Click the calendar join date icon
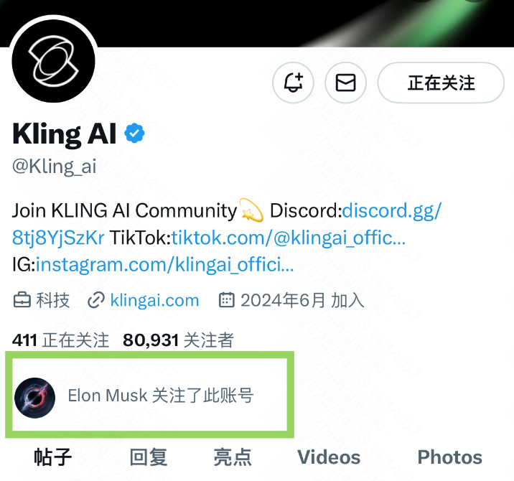The width and height of the screenshot is (514, 481). pos(227,300)
